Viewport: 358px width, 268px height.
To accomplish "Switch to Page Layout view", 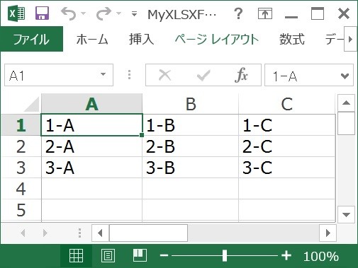I will tap(108, 256).
